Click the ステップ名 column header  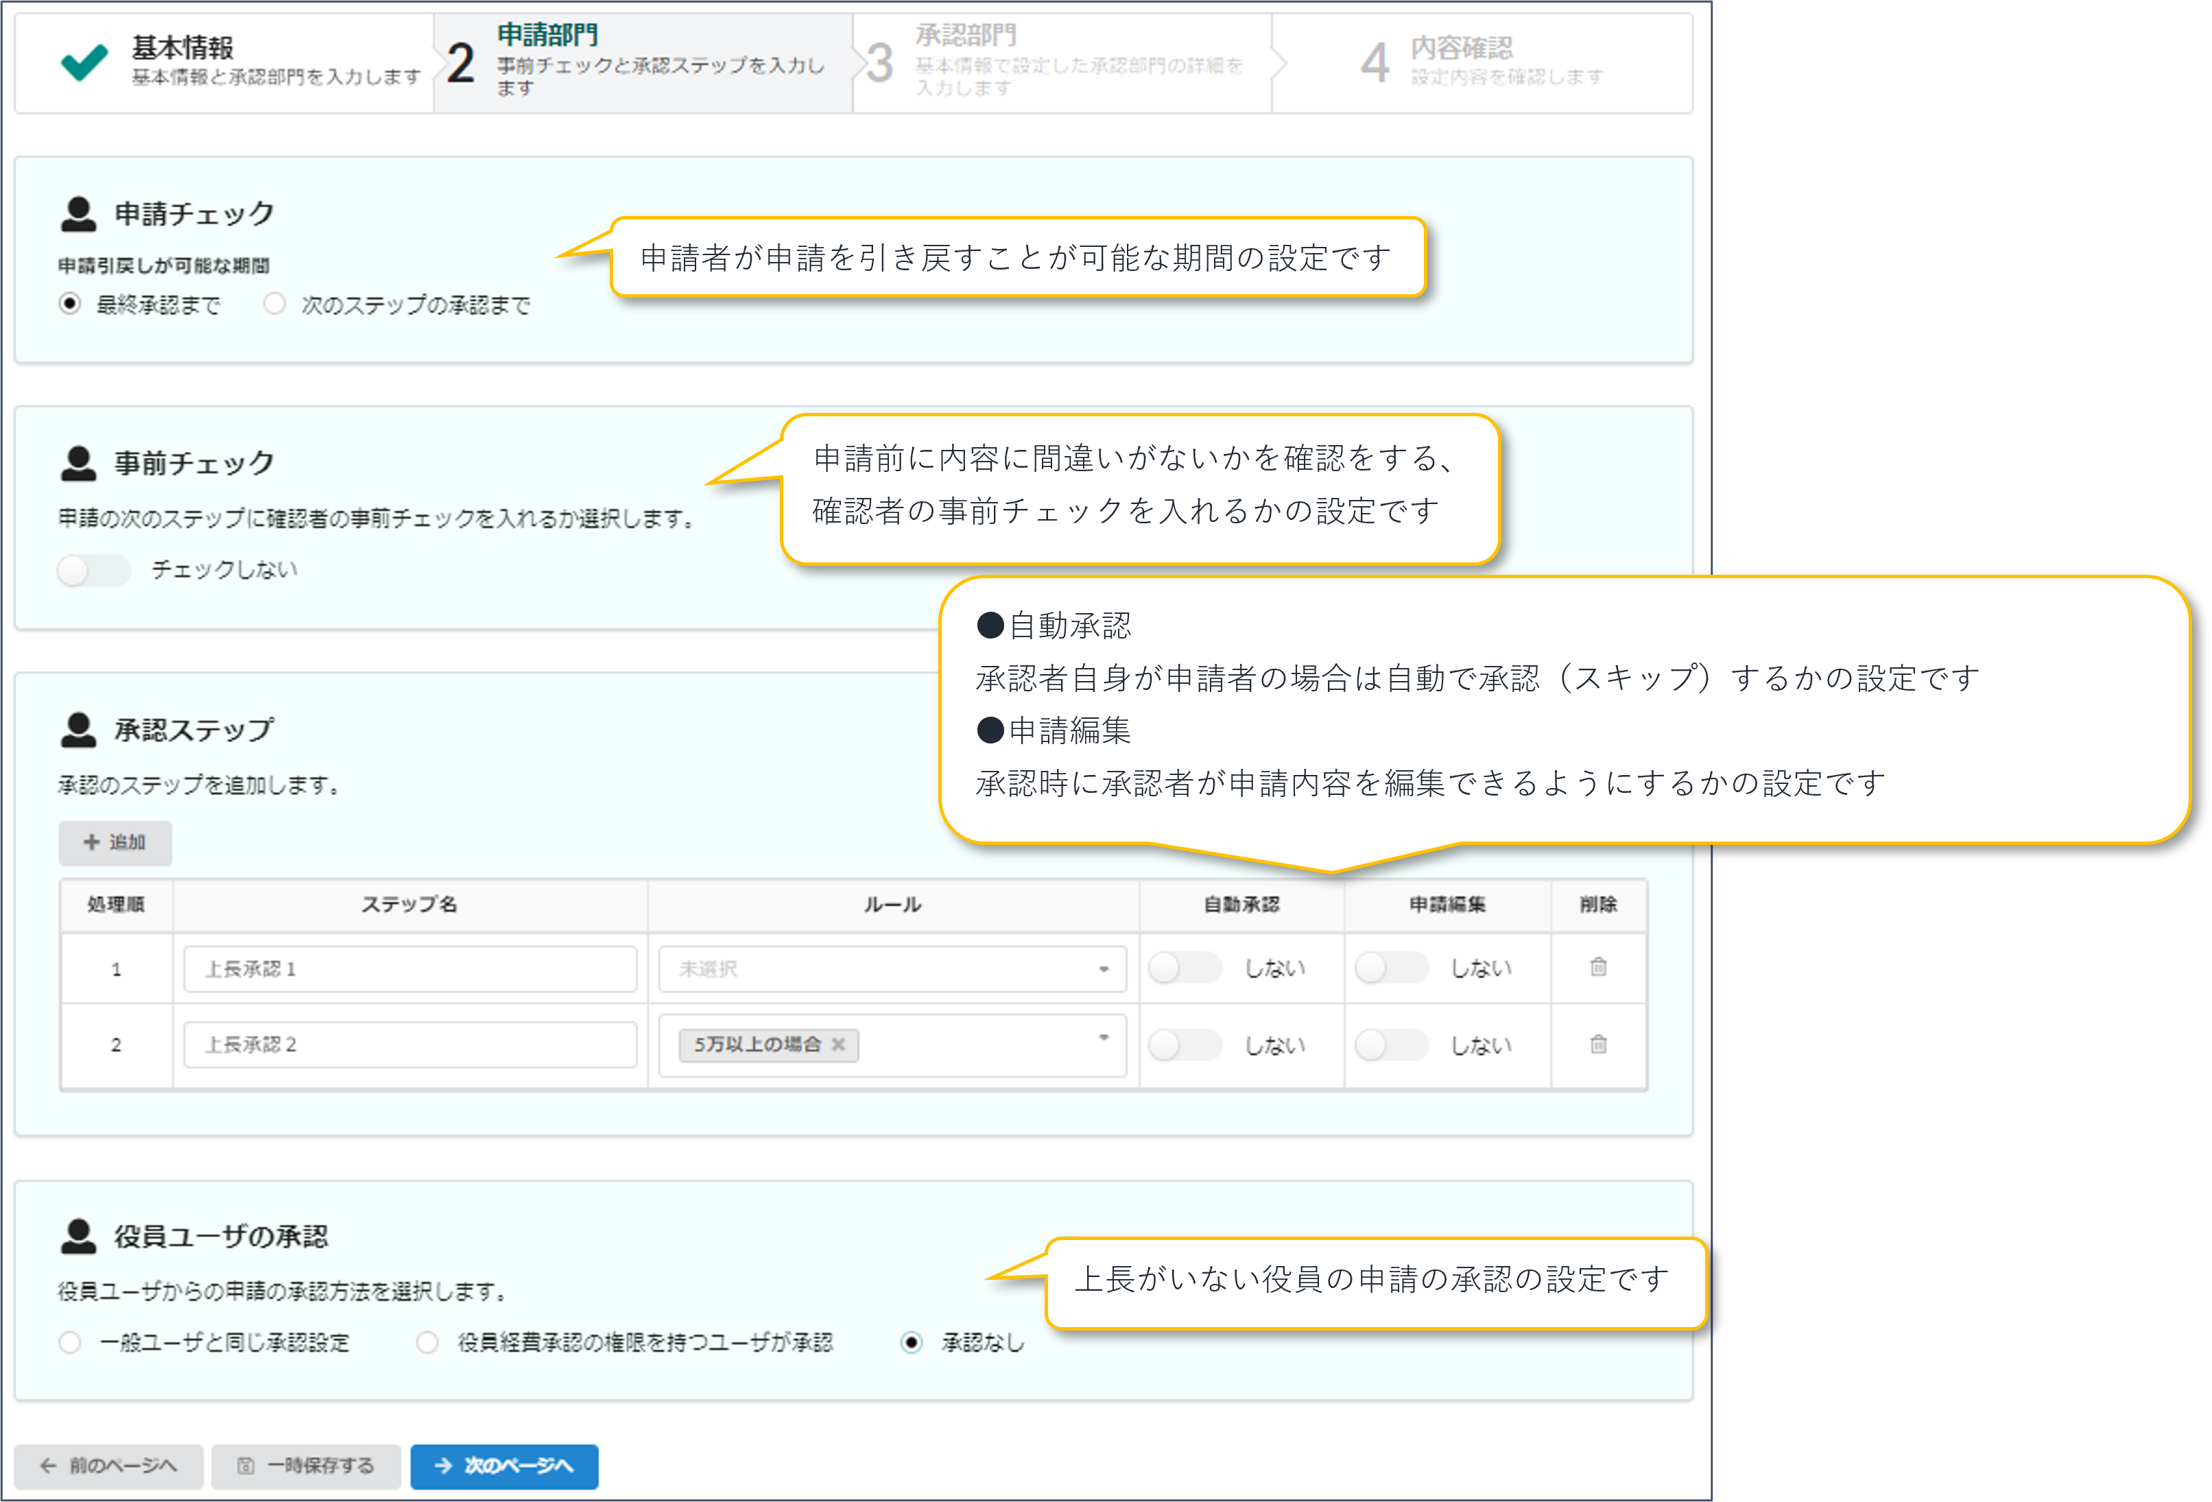pyautogui.click(x=409, y=904)
